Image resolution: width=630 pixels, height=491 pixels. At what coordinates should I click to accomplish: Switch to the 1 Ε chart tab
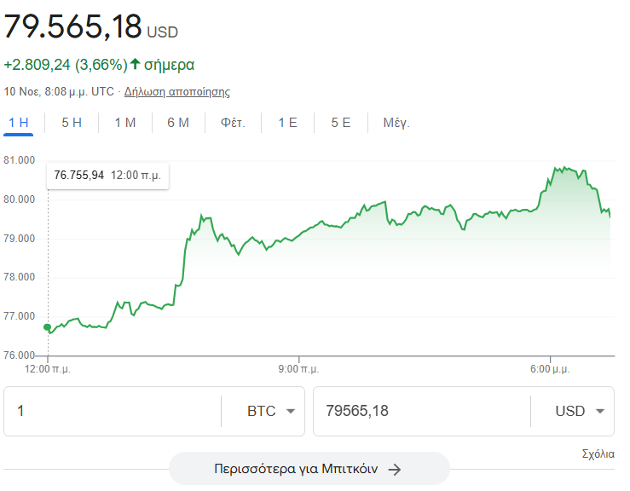[x=287, y=123]
